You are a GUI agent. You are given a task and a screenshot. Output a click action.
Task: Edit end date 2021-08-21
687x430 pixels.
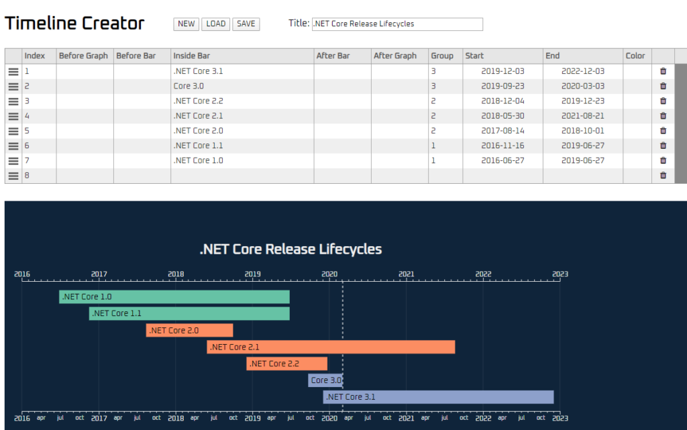click(583, 115)
